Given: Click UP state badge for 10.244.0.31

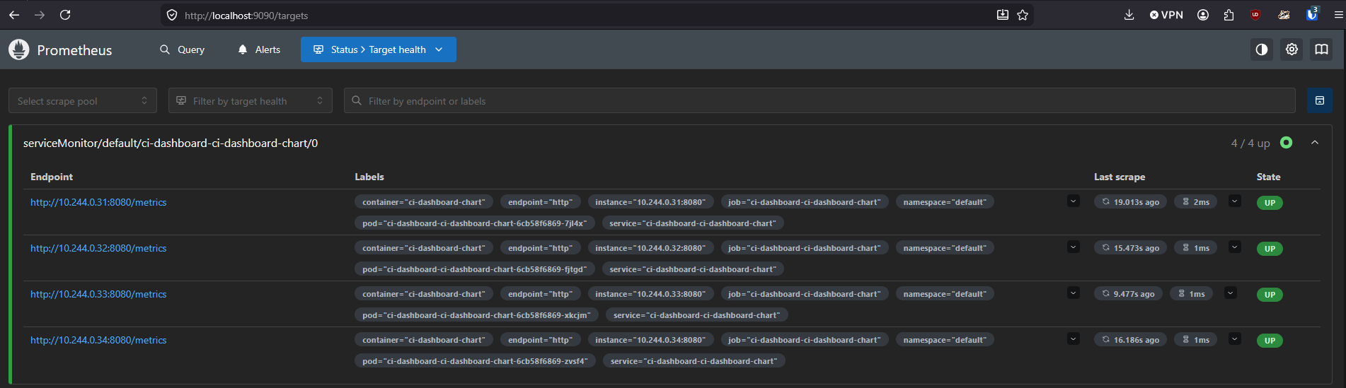Looking at the screenshot, I should 1270,203.
